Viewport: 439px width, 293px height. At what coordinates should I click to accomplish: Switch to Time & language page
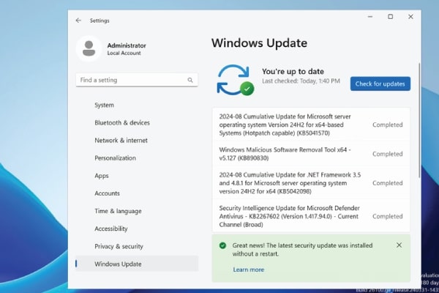click(x=118, y=211)
